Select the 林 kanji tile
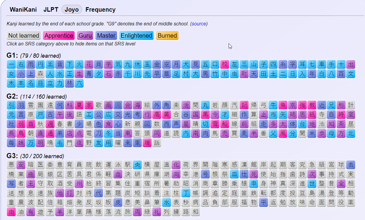The height and width of the screenshot is (220, 365). pyautogui.click(x=70, y=83)
